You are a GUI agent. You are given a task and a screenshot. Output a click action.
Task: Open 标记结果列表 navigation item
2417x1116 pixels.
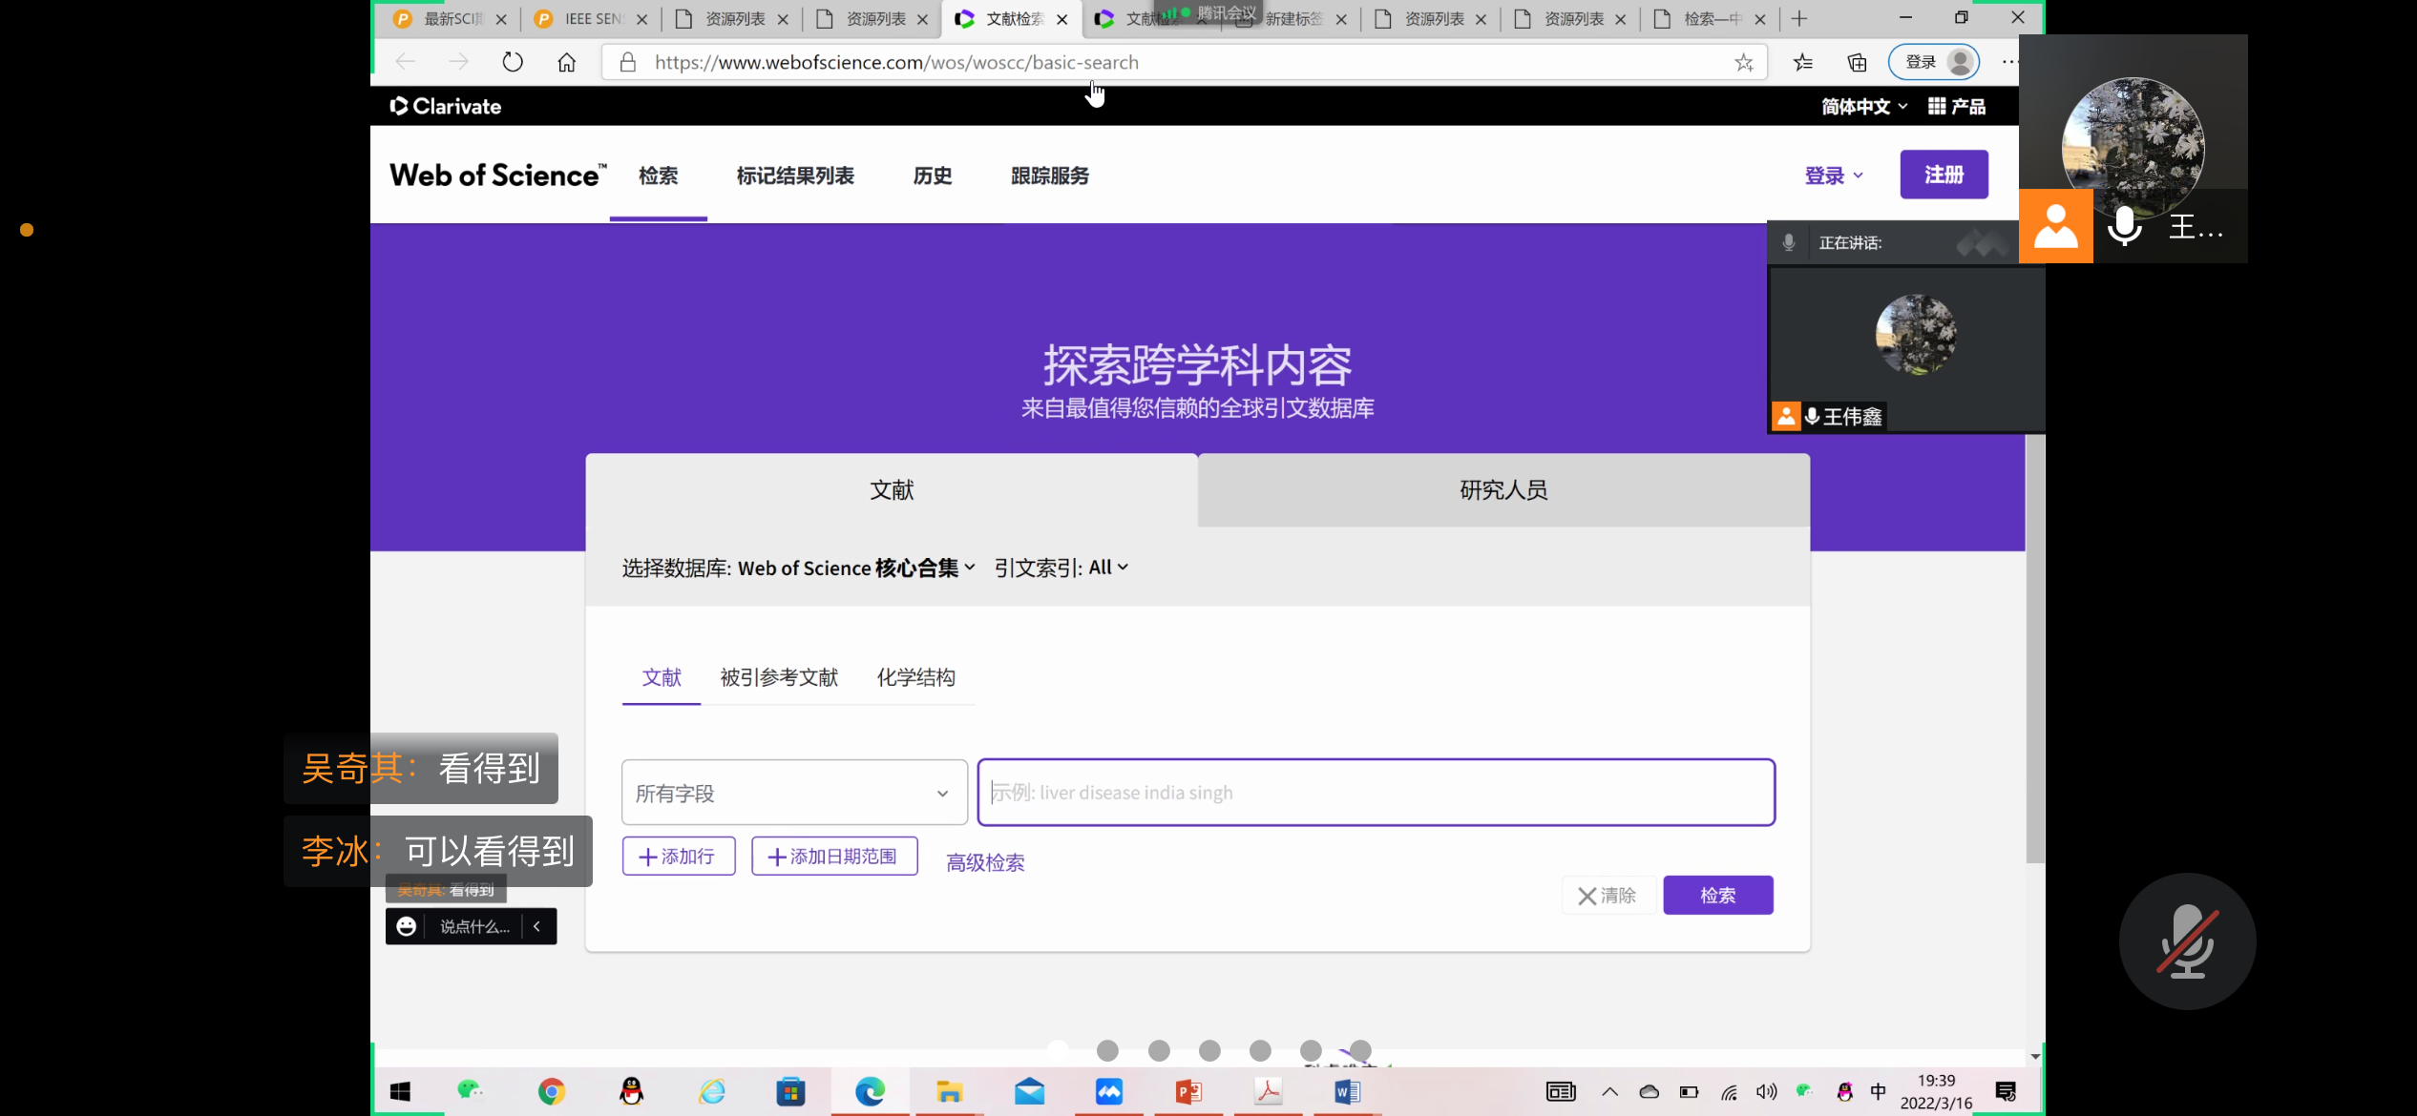(x=795, y=176)
